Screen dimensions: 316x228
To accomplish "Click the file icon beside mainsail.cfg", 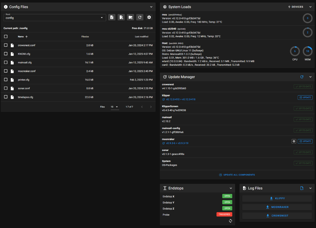I will click(12, 63).
